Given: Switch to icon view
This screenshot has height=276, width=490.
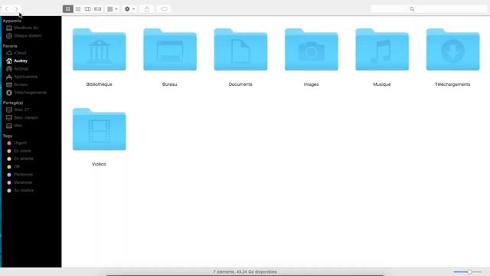Looking at the screenshot, I should pos(68,9).
